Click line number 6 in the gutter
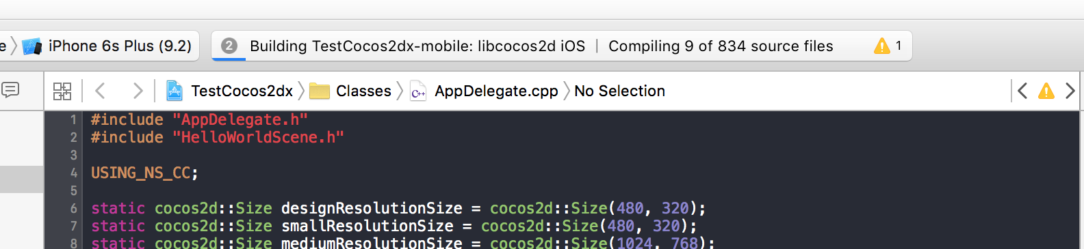The height and width of the screenshot is (249, 1084). [x=73, y=209]
